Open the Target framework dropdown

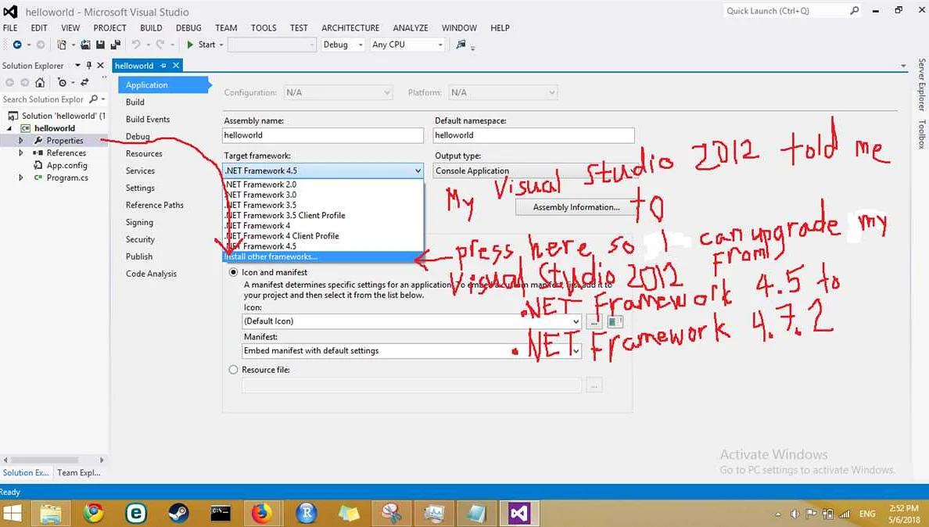(323, 170)
